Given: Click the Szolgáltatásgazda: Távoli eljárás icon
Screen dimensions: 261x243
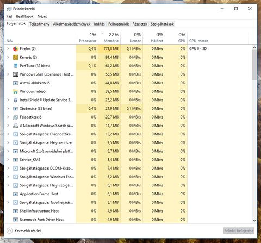Looking at the screenshot, I should pyautogui.click(x=15, y=202).
